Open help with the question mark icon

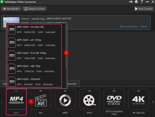[x=142, y=2]
